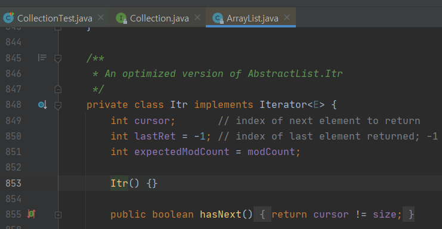This screenshot has width=442, height=229.
Task: Toggle rendered doc view icon at line 845
Action: pyautogui.click(x=42, y=58)
